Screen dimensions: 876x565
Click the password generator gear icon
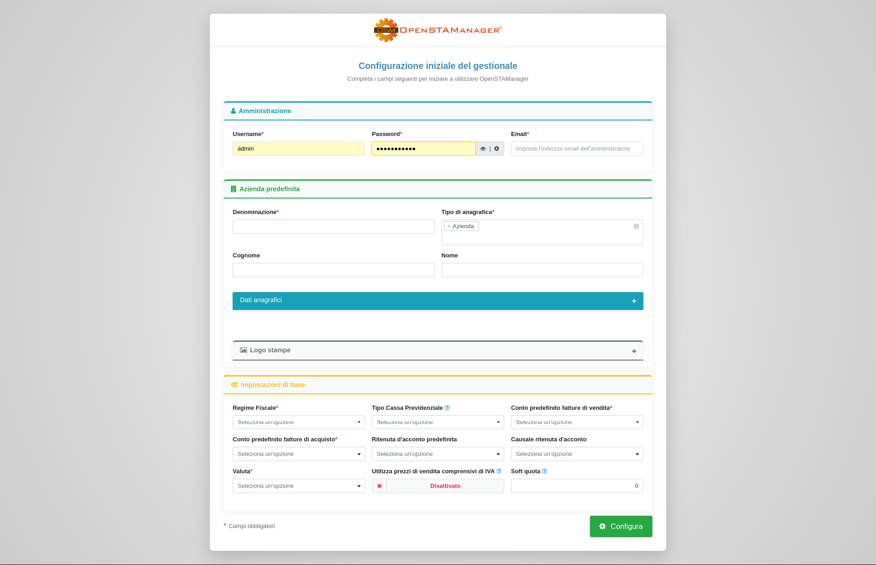[497, 149]
